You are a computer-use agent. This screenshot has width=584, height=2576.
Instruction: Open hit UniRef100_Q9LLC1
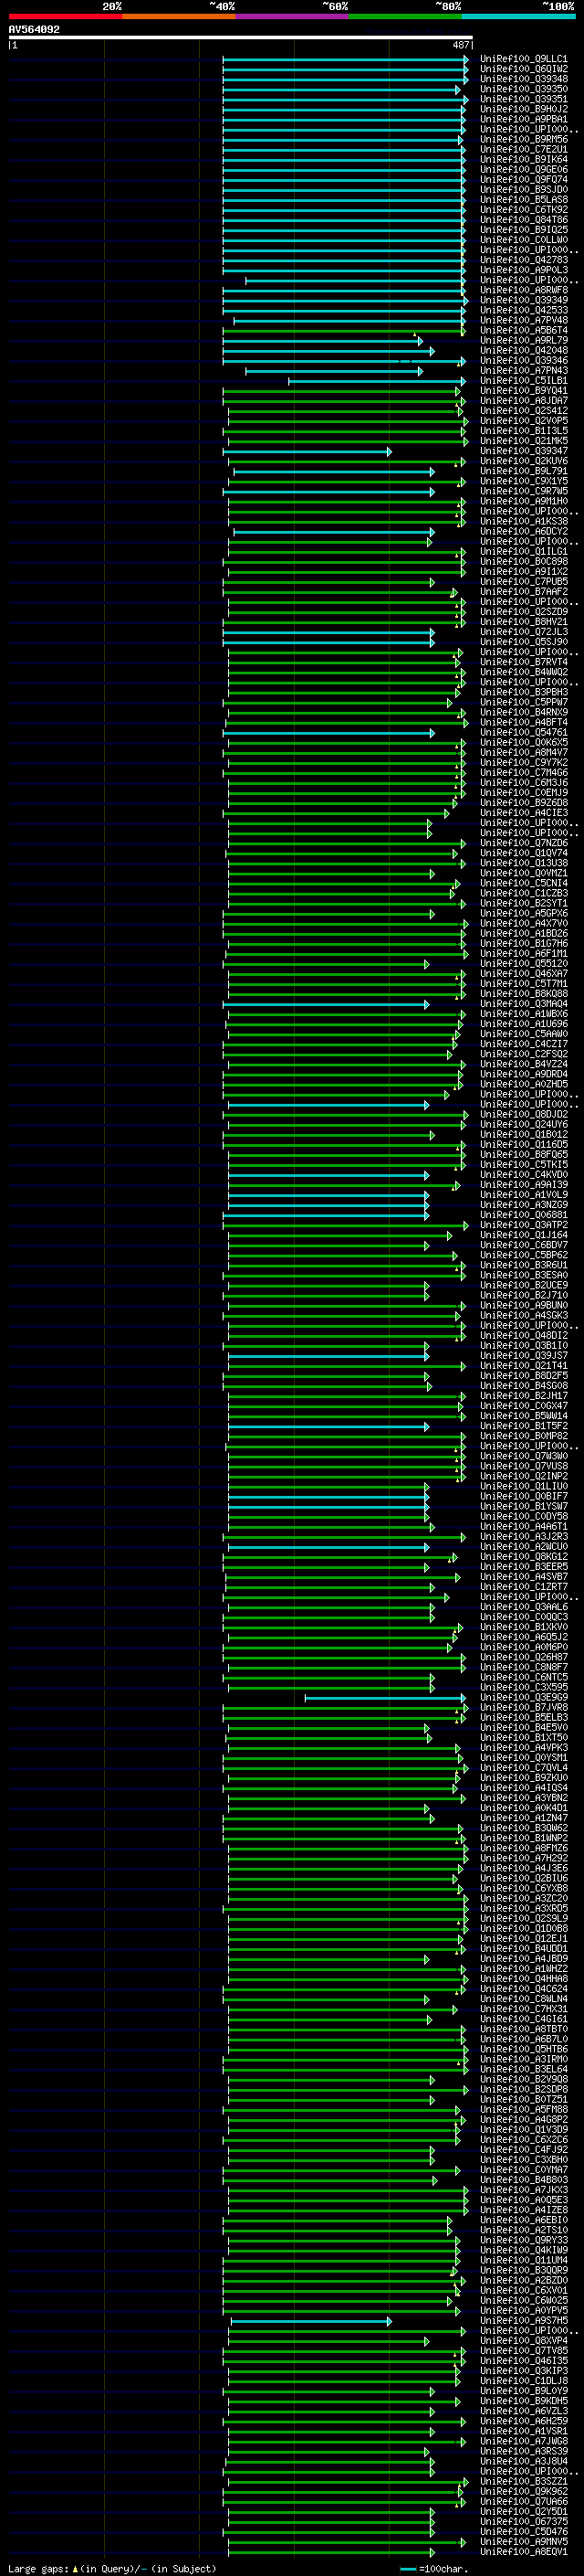coord(523,59)
